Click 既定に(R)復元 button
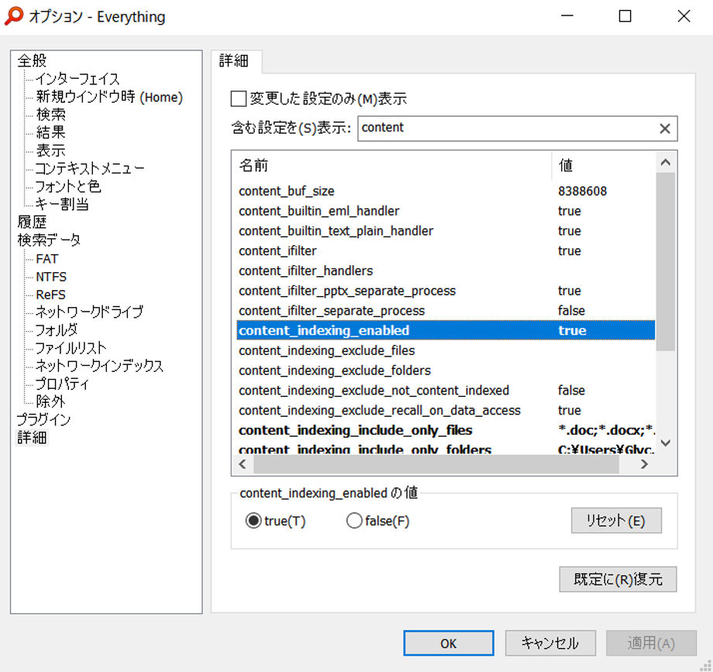The width and height of the screenshot is (713, 672). point(618,579)
